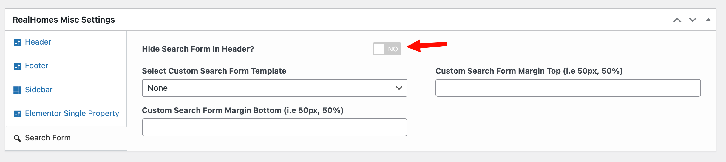Click the Search Form magnifier icon
This screenshot has height=162, width=726.
(x=17, y=138)
